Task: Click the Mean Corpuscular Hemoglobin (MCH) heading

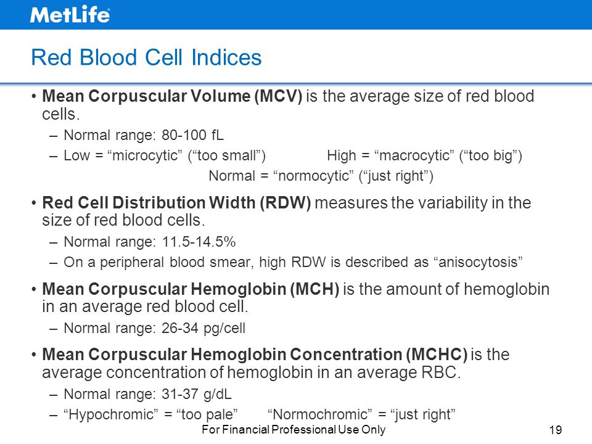Action: 191,289
